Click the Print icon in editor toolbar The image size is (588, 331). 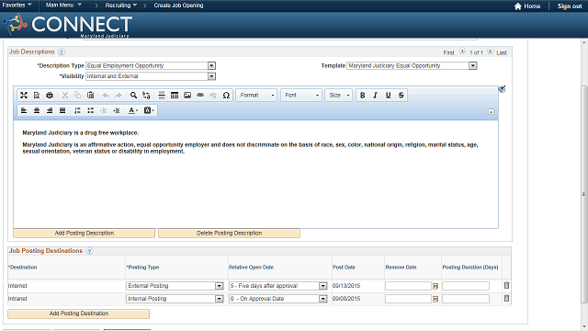[x=50, y=96]
